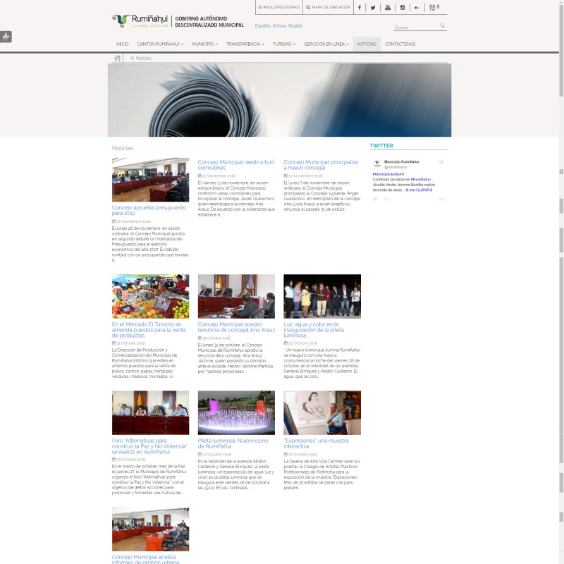
Task: Click the #MunicipioJuntoATi hashtag in tweet
Action: (x=388, y=174)
